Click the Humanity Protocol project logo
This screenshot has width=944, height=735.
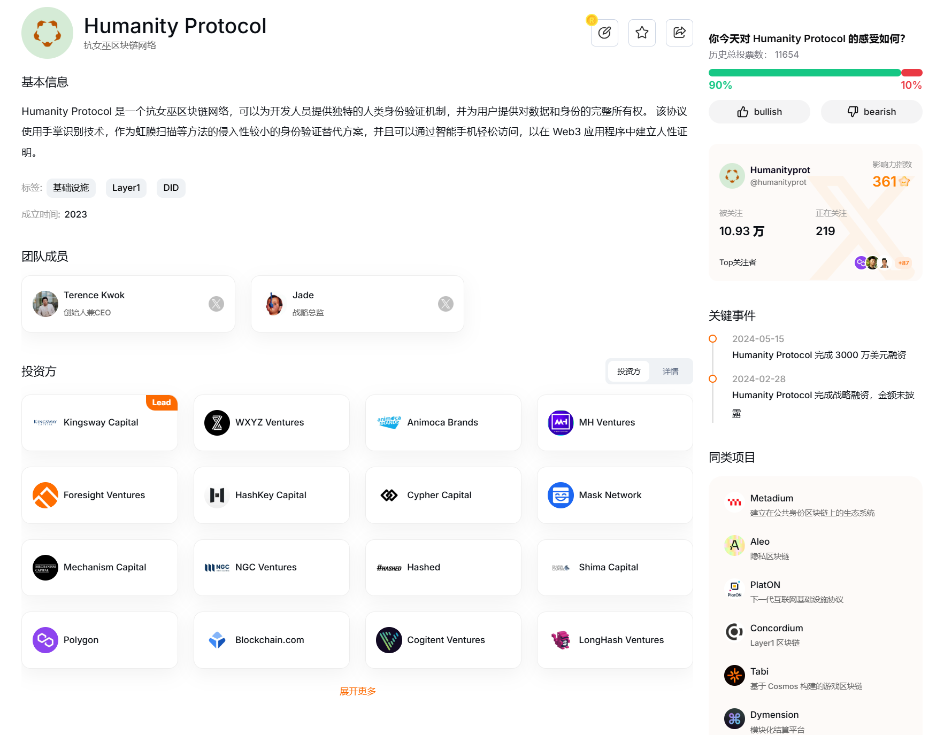[47, 33]
